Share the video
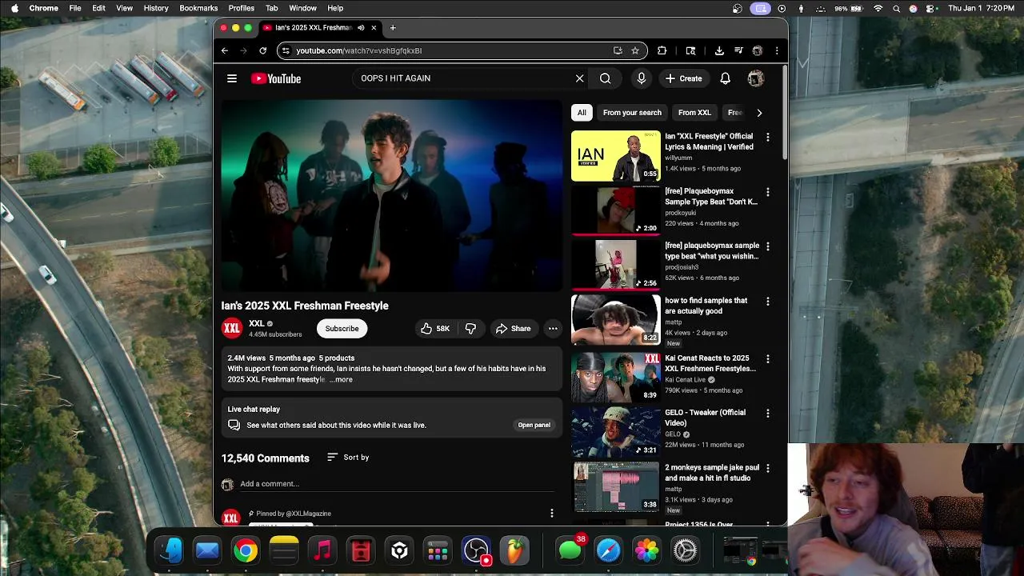1024x576 pixels. 513,329
